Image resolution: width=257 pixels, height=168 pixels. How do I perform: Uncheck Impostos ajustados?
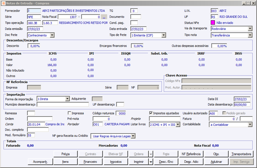point(151,113)
